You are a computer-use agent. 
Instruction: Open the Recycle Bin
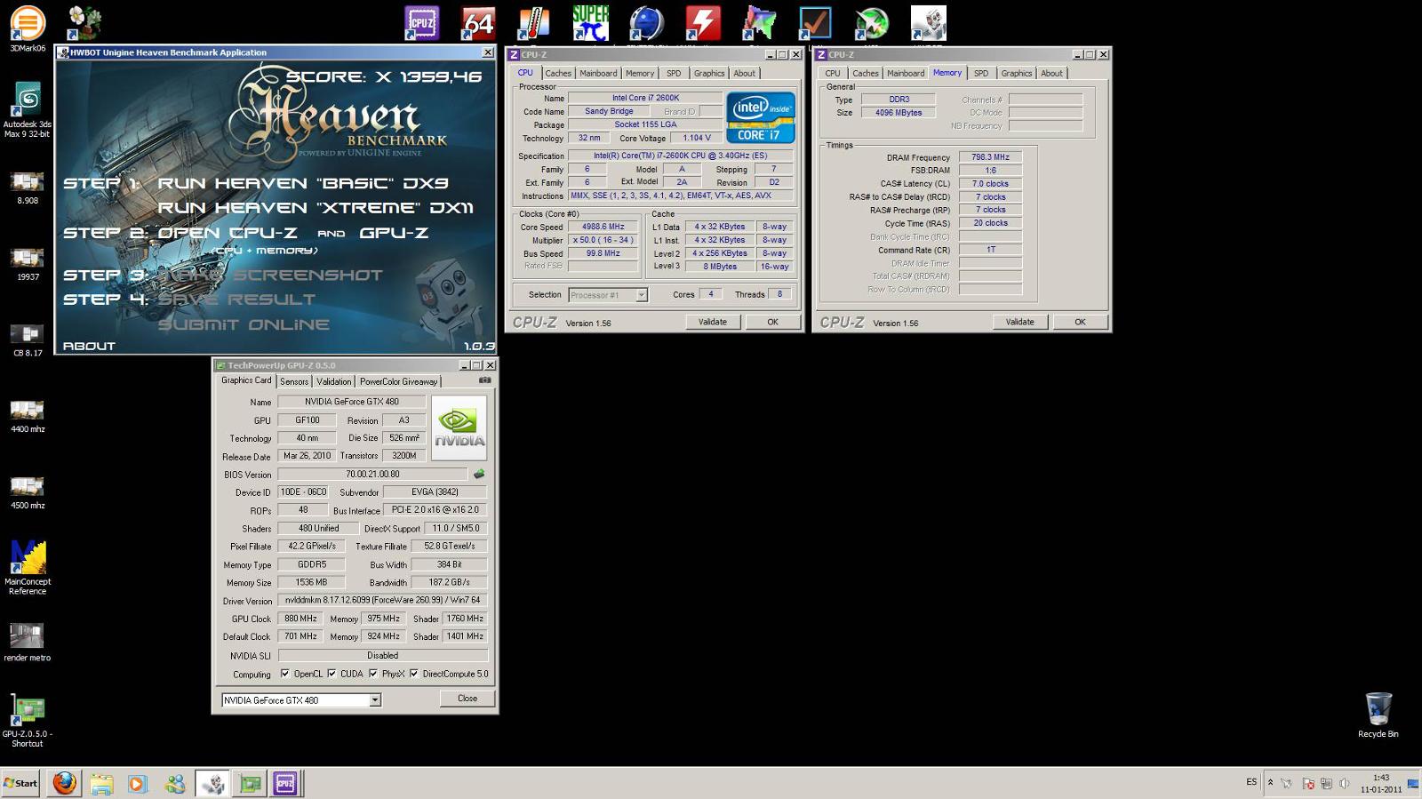pos(1378,715)
